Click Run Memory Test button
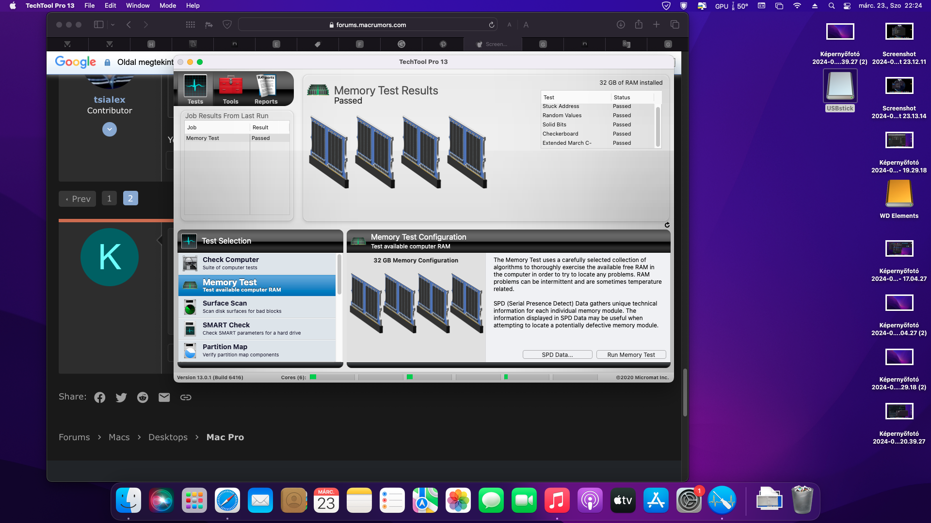931x523 pixels. 631,354
